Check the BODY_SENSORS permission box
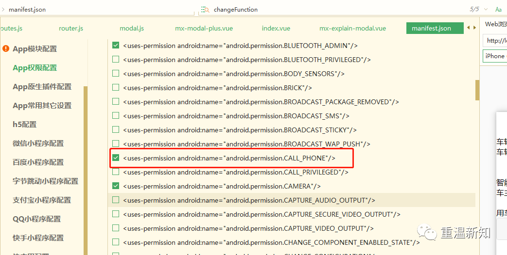The image size is (507, 255). click(x=115, y=74)
